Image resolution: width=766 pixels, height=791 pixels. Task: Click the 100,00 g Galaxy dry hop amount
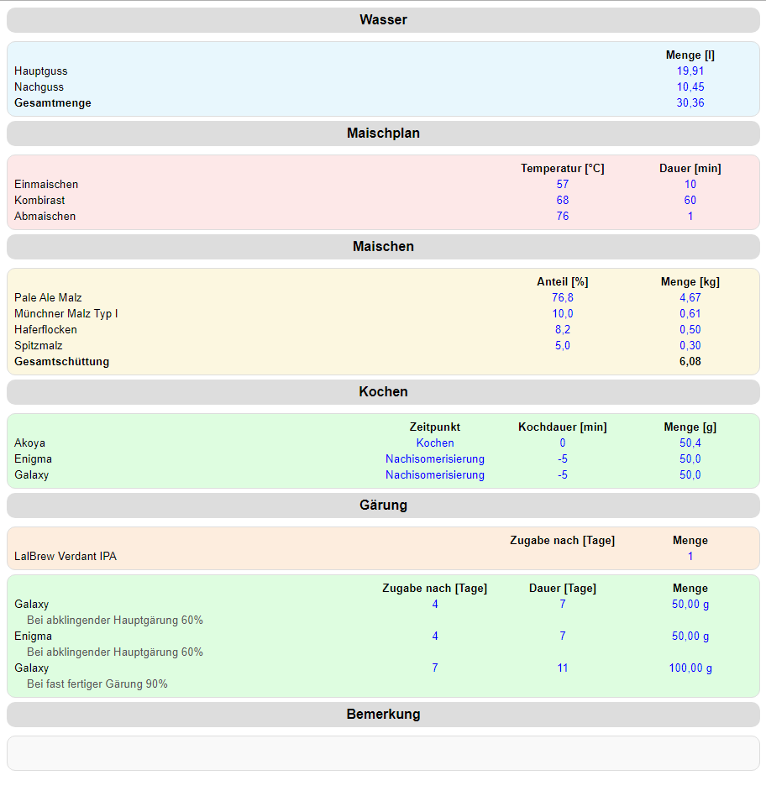pos(690,668)
